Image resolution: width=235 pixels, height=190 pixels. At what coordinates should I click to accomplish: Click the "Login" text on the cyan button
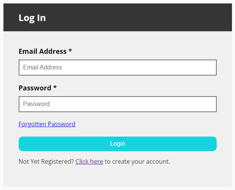pyautogui.click(x=117, y=144)
